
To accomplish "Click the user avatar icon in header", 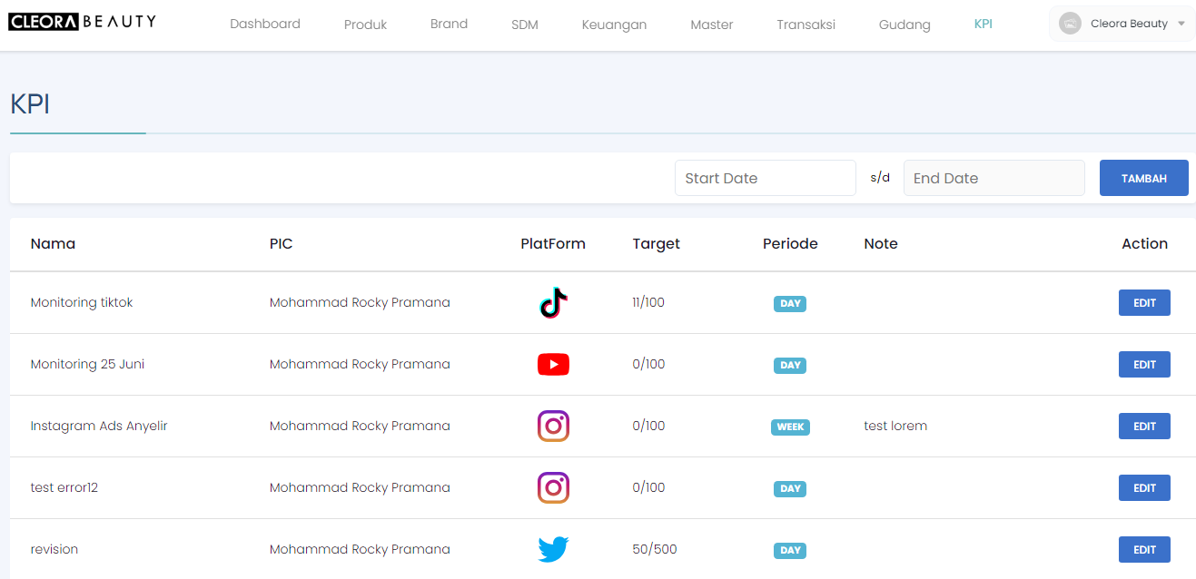I will pos(1070,24).
